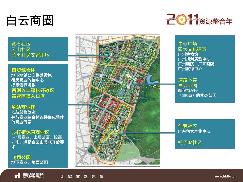The width and height of the screenshot is (243, 182).
Task: Open the www.hldbc.cn website link
Action: 225,176
